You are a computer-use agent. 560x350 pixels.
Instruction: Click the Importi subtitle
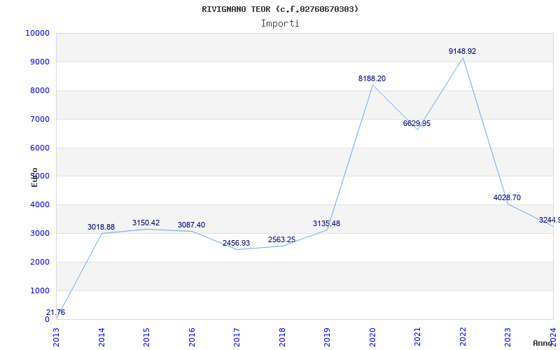pyautogui.click(x=280, y=23)
